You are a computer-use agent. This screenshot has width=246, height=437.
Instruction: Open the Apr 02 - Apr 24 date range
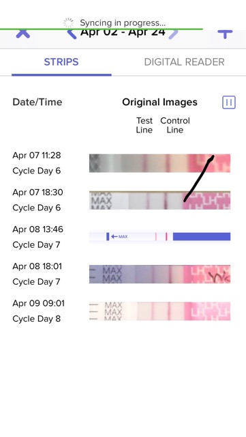[x=123, y=32]
